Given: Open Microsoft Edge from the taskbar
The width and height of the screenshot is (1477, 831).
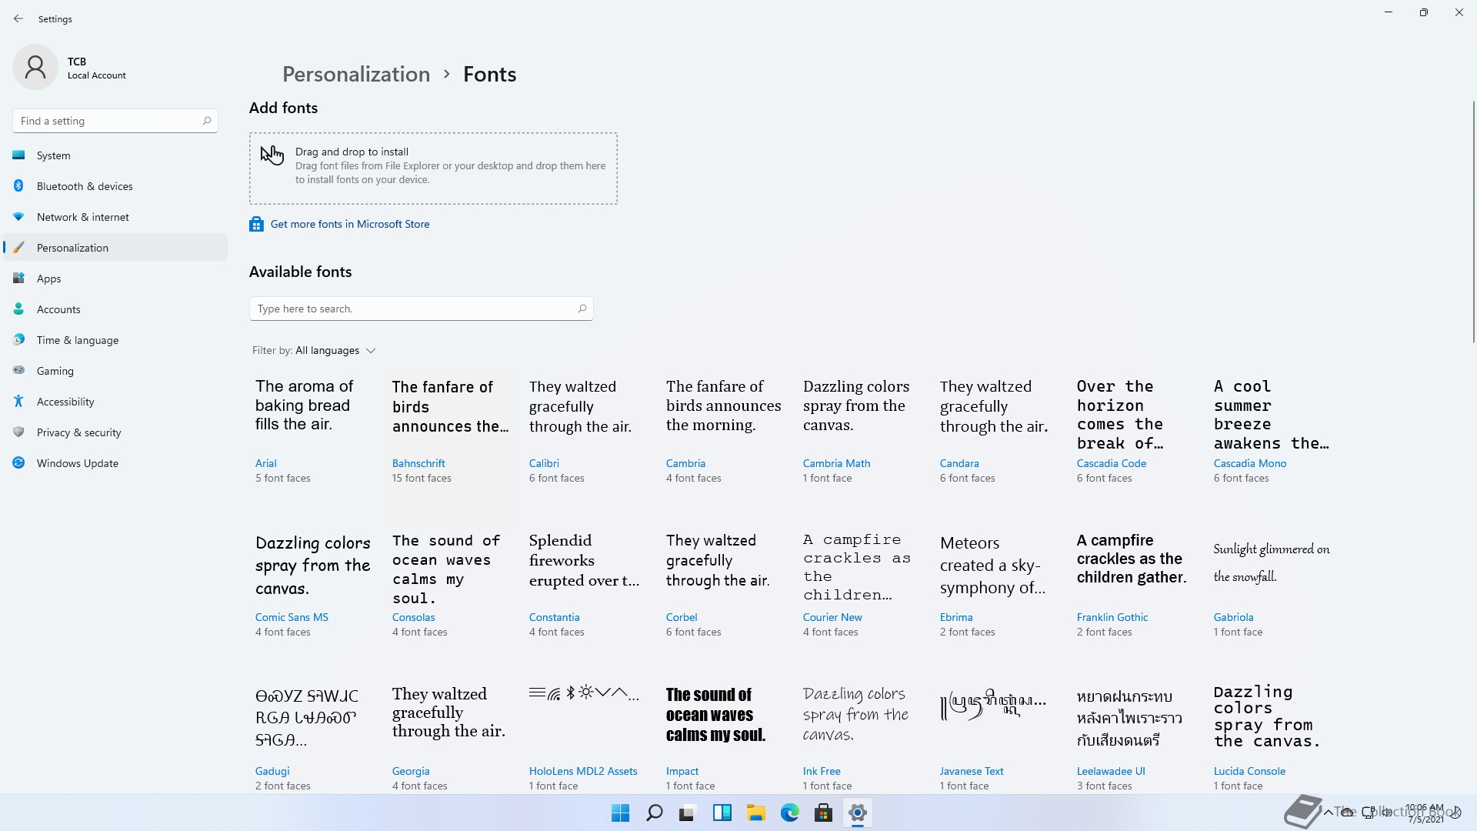Looking at the screenshot, I should pos(789,813).
